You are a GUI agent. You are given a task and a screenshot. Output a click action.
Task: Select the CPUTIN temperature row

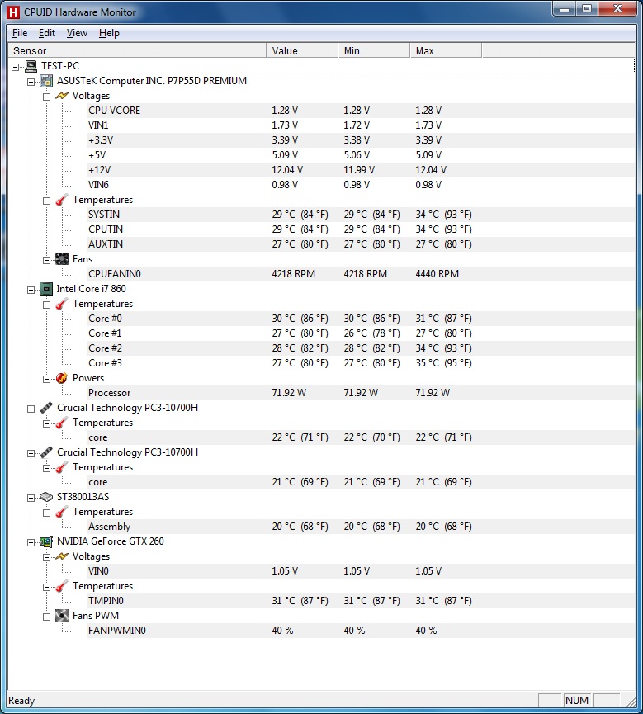click(x=361, y=229)
